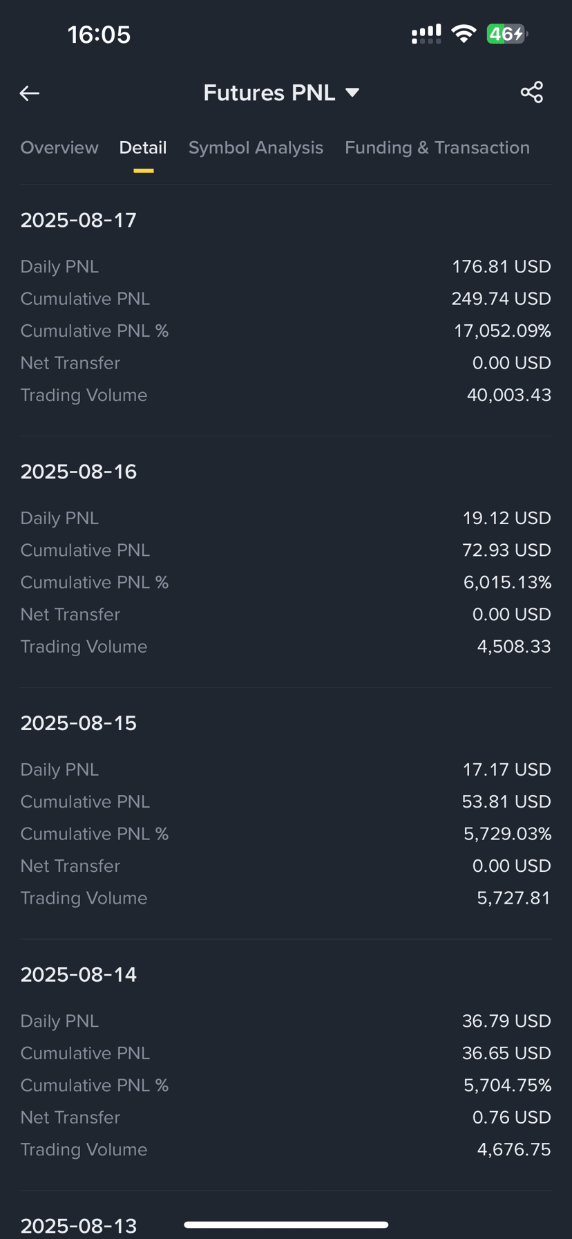572x1239 pixels.
Task: Tap Cumulative PNL % value 17,052.09%
Action: [502, 330]
